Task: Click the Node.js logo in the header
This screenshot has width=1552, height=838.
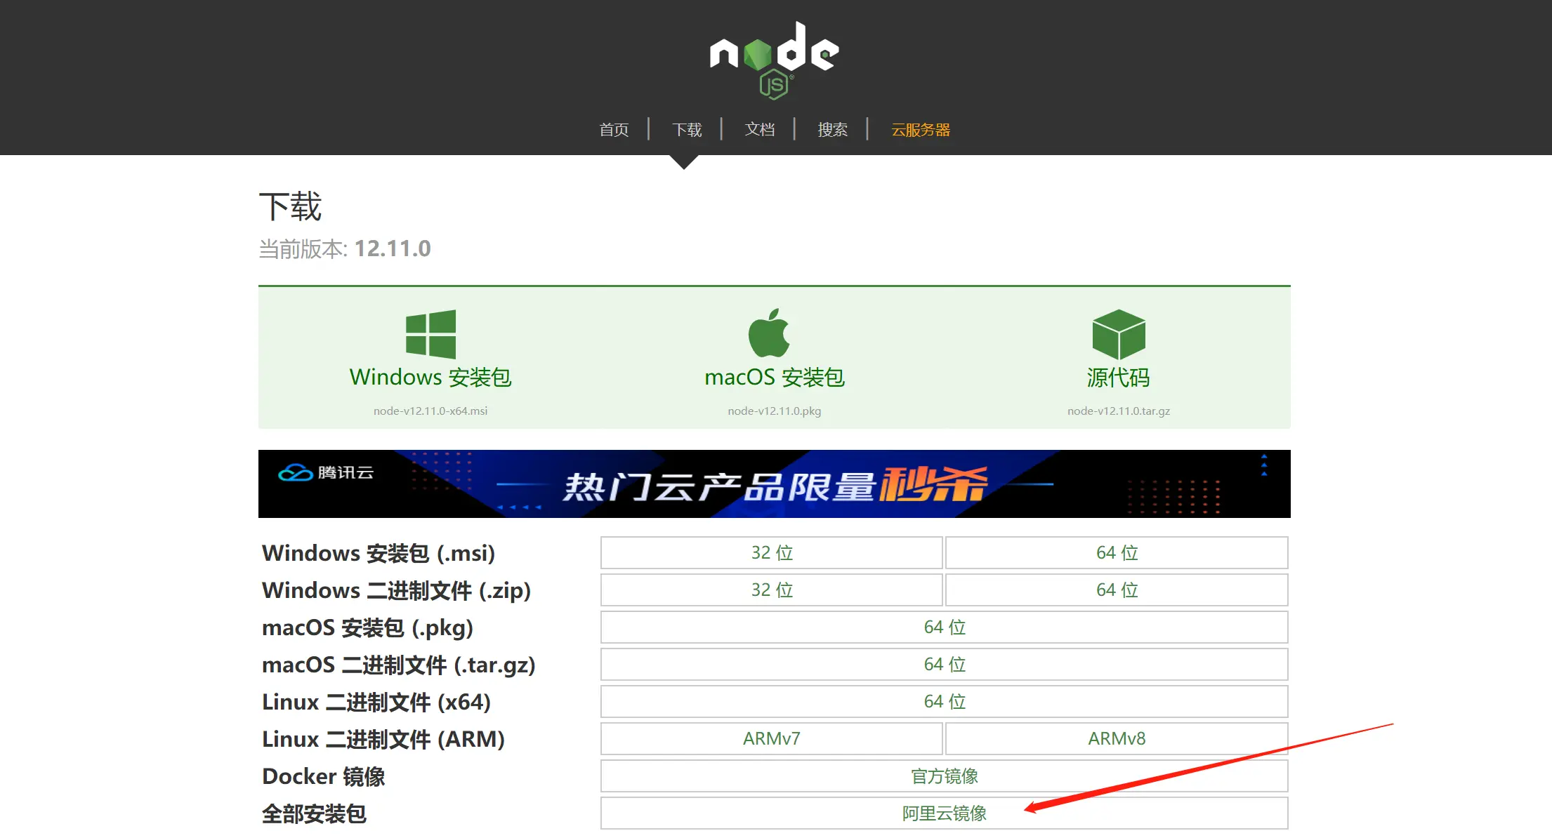Action: (x=775, y=59)
